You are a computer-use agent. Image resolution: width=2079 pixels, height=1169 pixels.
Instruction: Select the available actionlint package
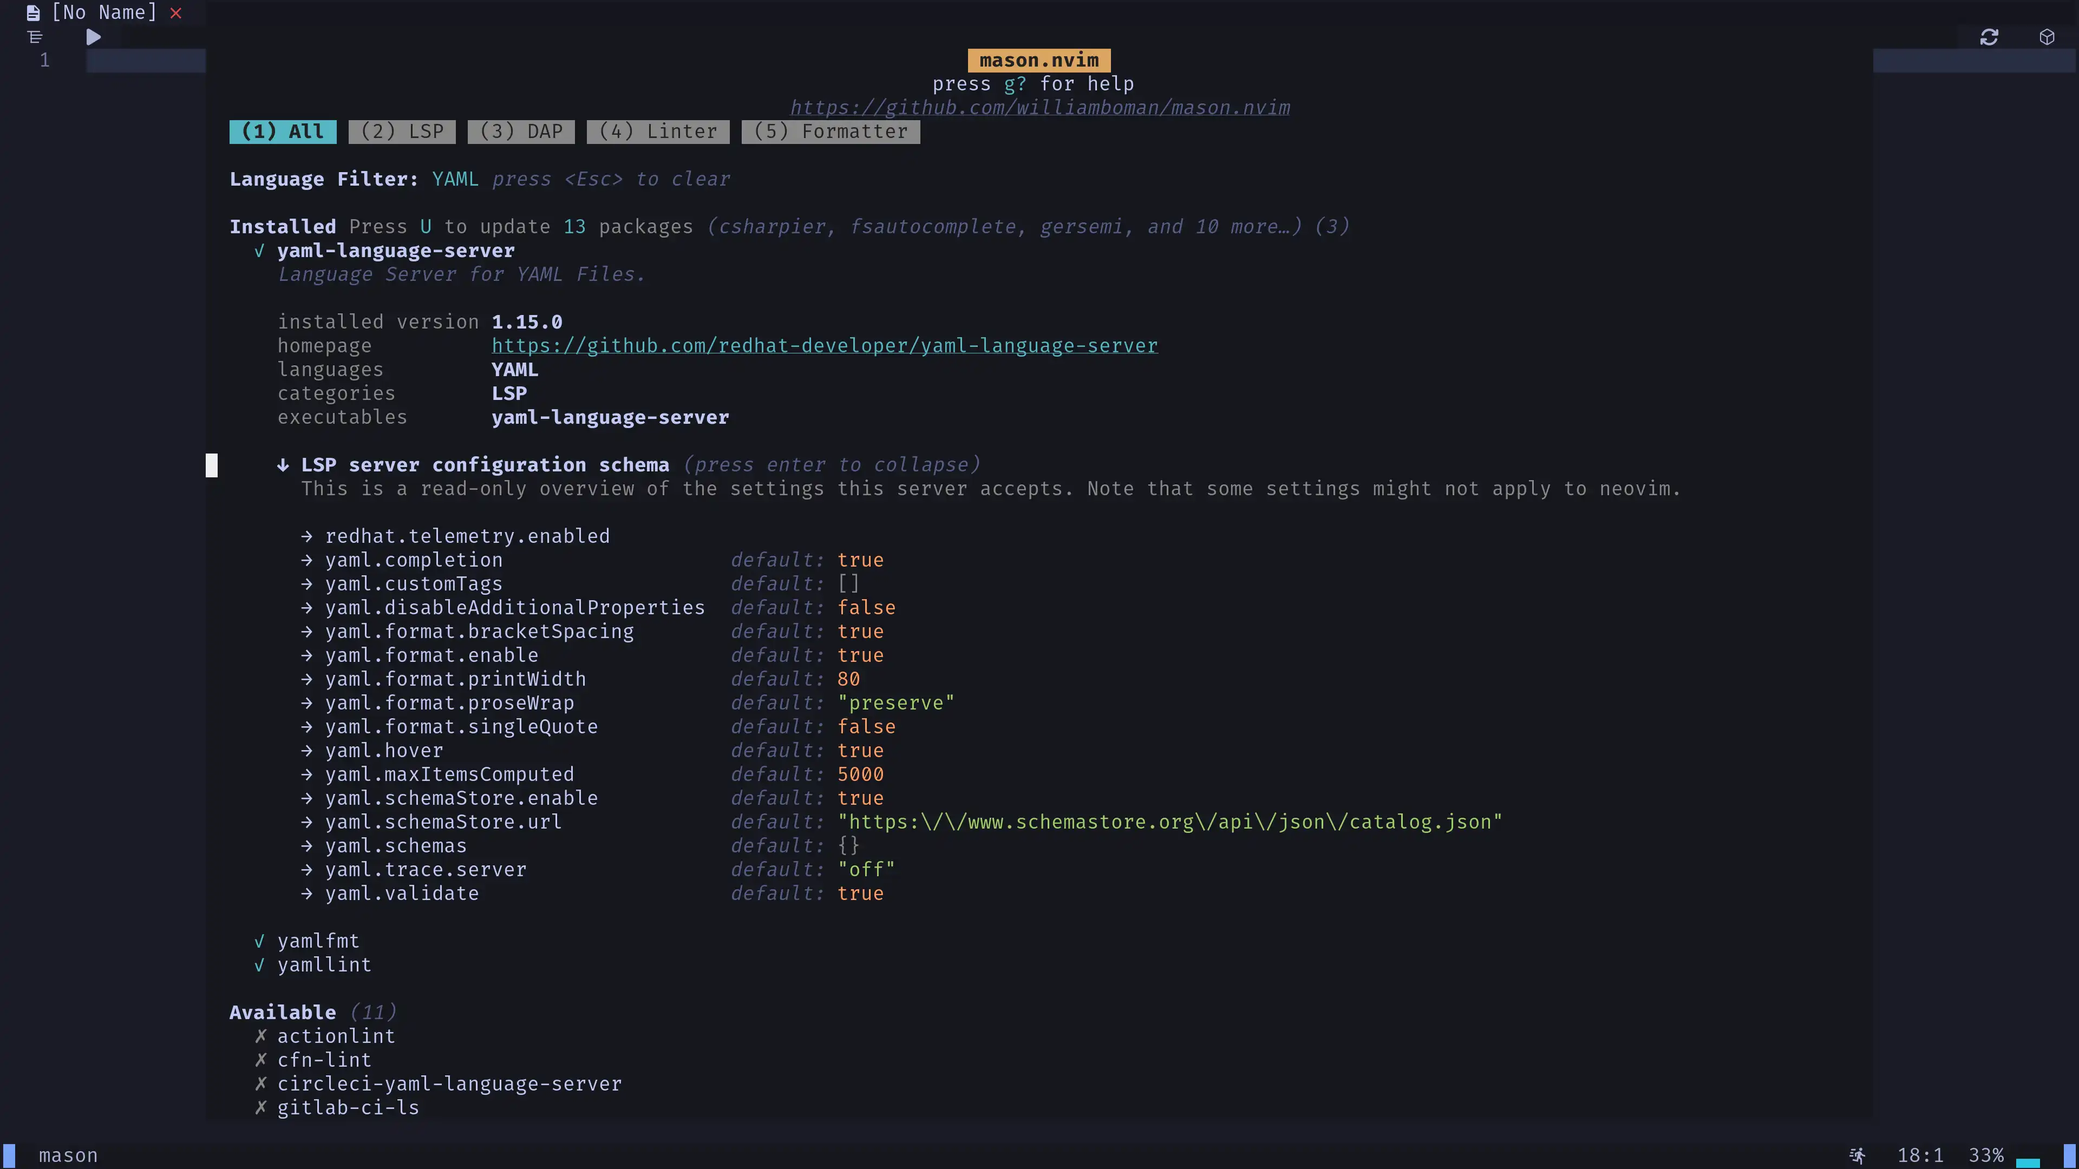(336, 1036)
